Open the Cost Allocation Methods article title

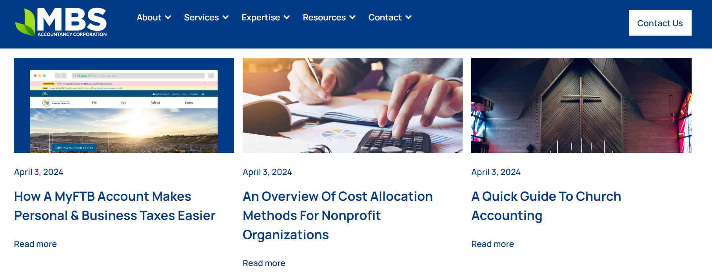pos(337,215)
